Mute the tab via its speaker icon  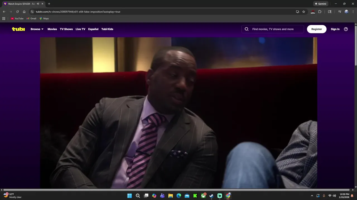pyautogui.click(x=38, y=4)
